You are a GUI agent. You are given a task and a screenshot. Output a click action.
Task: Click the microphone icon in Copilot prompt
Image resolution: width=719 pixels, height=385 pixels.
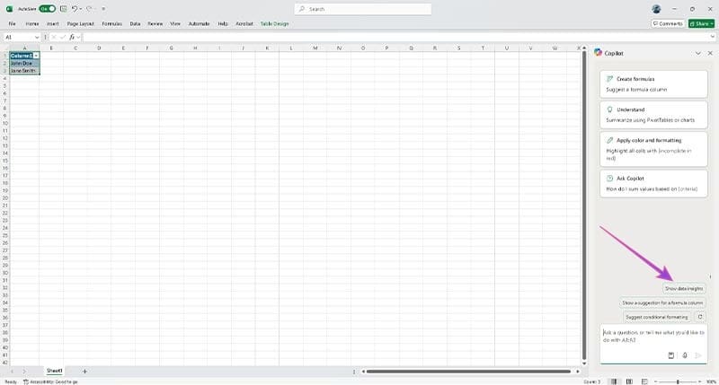point(685,355)
